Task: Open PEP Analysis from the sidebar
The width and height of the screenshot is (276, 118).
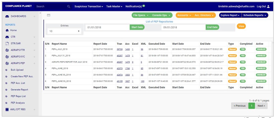Action: (18, 103)
